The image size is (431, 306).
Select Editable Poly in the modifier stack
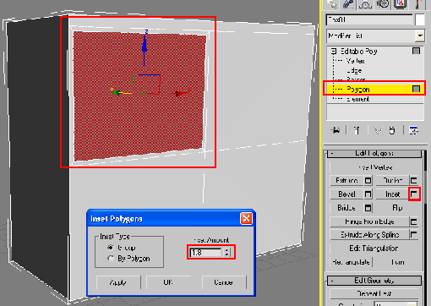click(x=359, y=52)
